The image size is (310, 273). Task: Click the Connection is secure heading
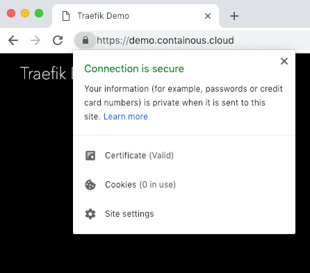coord(134,69)
